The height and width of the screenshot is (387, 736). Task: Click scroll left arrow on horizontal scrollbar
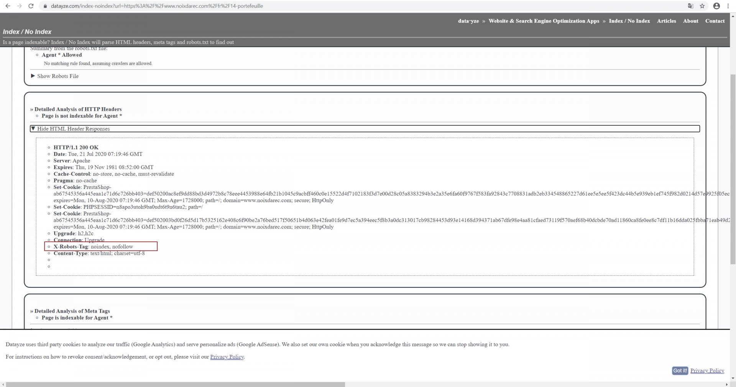click(3, 384)
